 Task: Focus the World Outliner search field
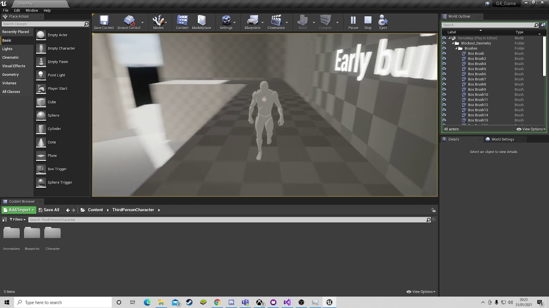point(488,25)
